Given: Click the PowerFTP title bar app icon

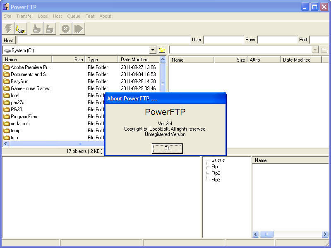Looking at the screenshot, I should coord(6,7).
